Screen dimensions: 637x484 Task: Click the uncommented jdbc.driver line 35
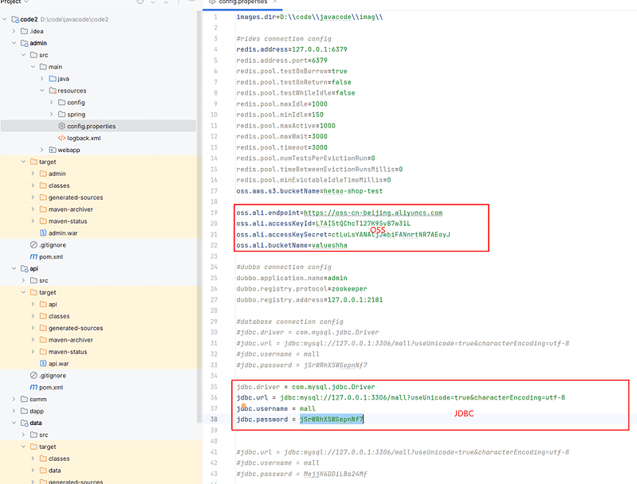[305, 387]
